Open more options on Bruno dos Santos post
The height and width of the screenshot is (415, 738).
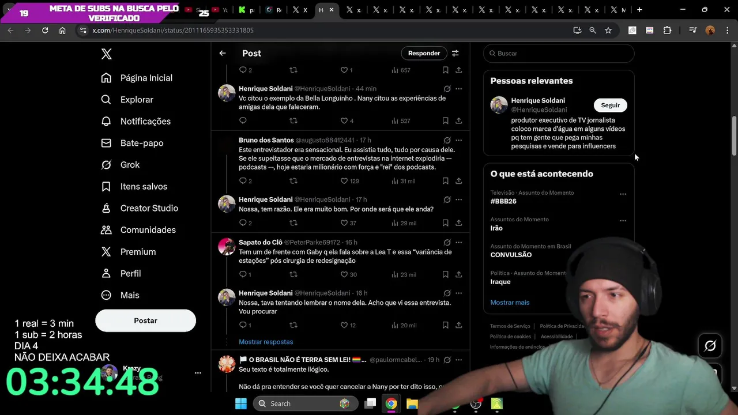459,140
